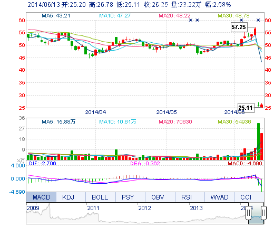Jump to 2013 on the overview timeline
274x227 pixels.
click(196, 208)
